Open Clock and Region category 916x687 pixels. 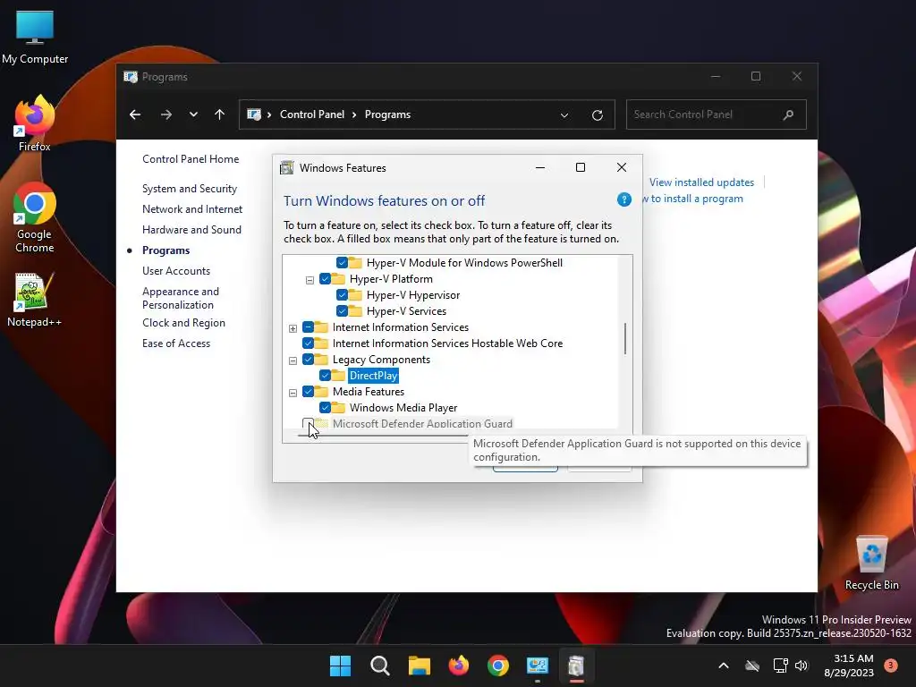click(183, 323)
